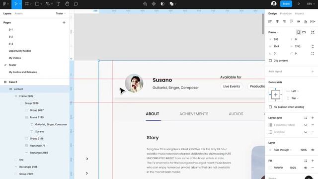The width and height of the screenshot is (318, 179).
Task: Open Fill styles icon
Action: pos(306,161)
